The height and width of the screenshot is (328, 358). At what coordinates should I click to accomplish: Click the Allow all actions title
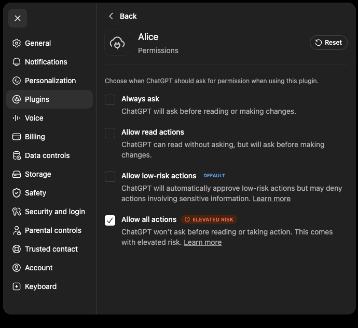149,219
